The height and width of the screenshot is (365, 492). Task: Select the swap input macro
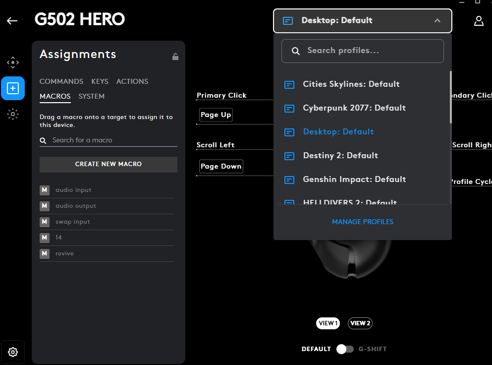[x=107, y=222]
